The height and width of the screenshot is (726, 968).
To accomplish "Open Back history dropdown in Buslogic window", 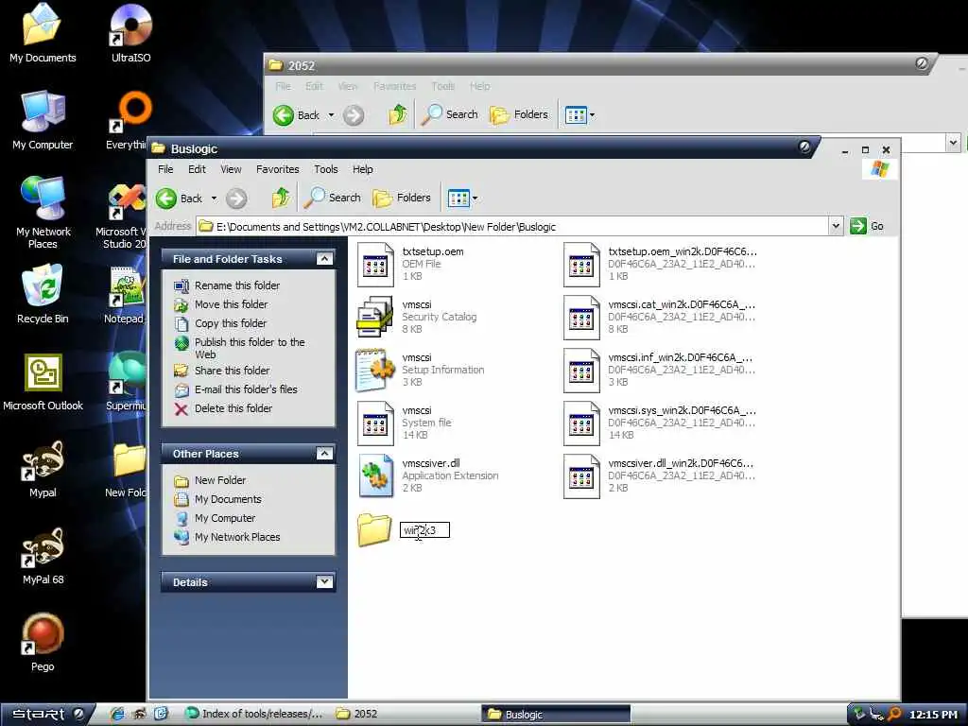I will [x=215, y=199].
